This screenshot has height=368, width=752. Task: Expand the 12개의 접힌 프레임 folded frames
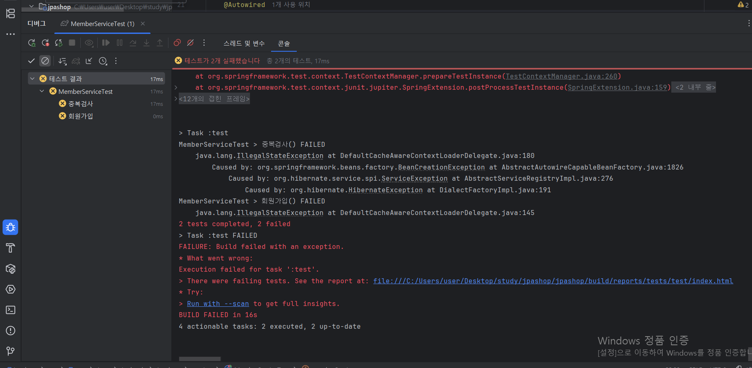[214, 99]
